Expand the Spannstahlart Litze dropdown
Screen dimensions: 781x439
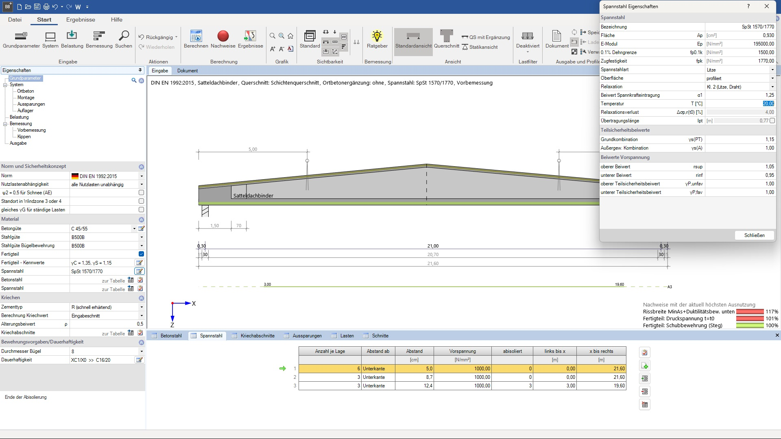point(772,70)
